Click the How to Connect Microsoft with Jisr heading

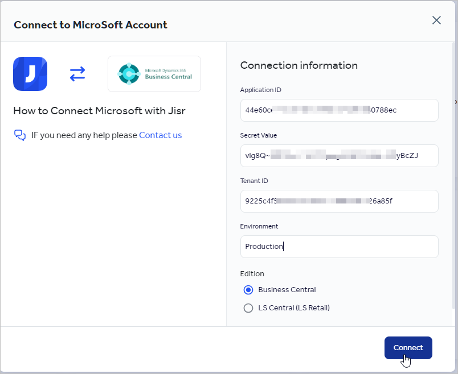99,111
